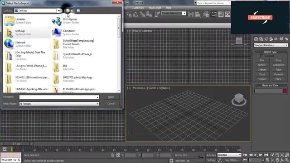Click the Lights category icon

[x=266, y=39]
